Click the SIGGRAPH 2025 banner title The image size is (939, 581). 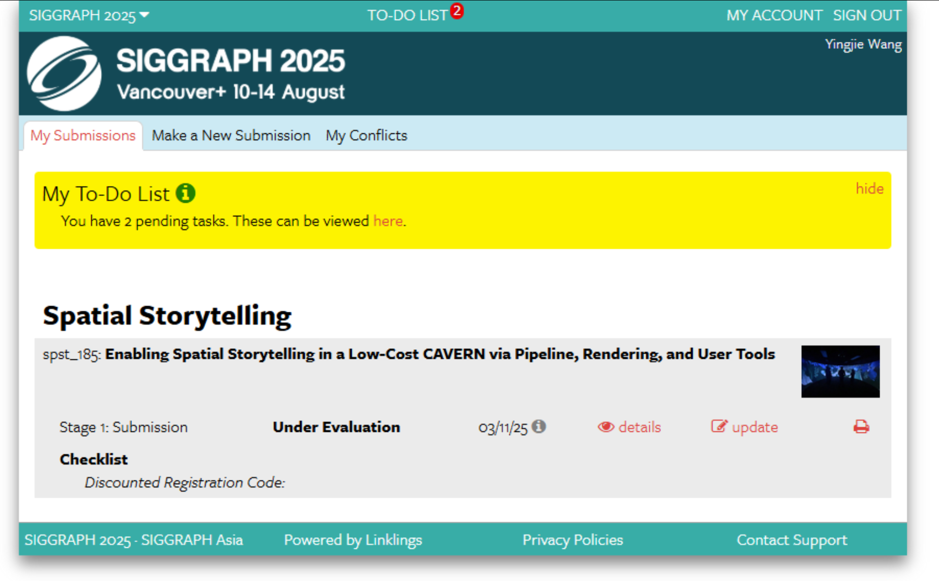point(231,61)
